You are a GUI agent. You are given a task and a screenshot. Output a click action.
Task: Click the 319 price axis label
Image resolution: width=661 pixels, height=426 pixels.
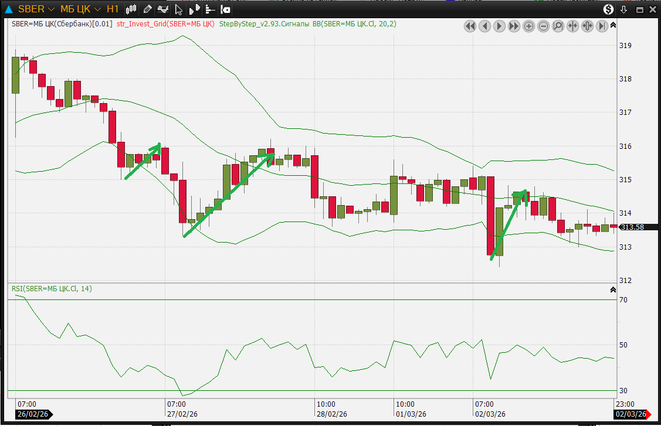(625, 46)
